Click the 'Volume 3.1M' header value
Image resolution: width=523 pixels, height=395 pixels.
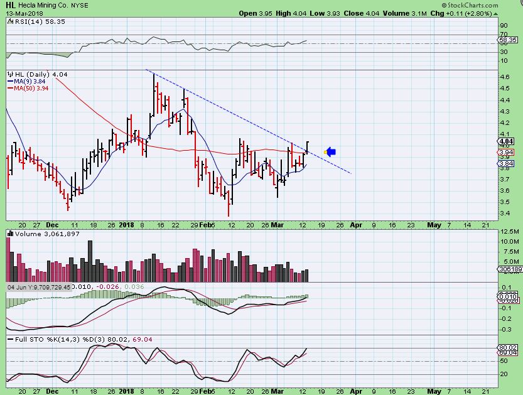[404, 13]
